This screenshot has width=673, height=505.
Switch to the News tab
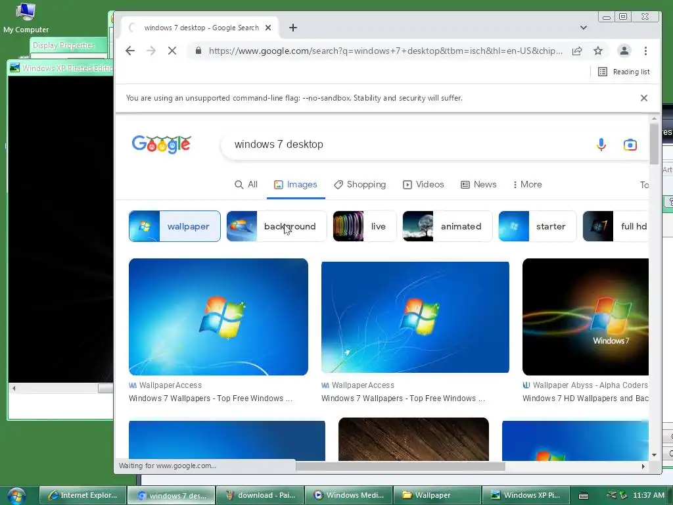point(478,185)
